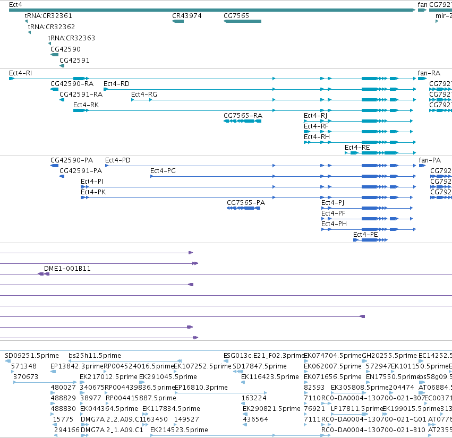Select EST EK217012.5prime label
This screenshot has width=452, height=438.
pos(109,377)
